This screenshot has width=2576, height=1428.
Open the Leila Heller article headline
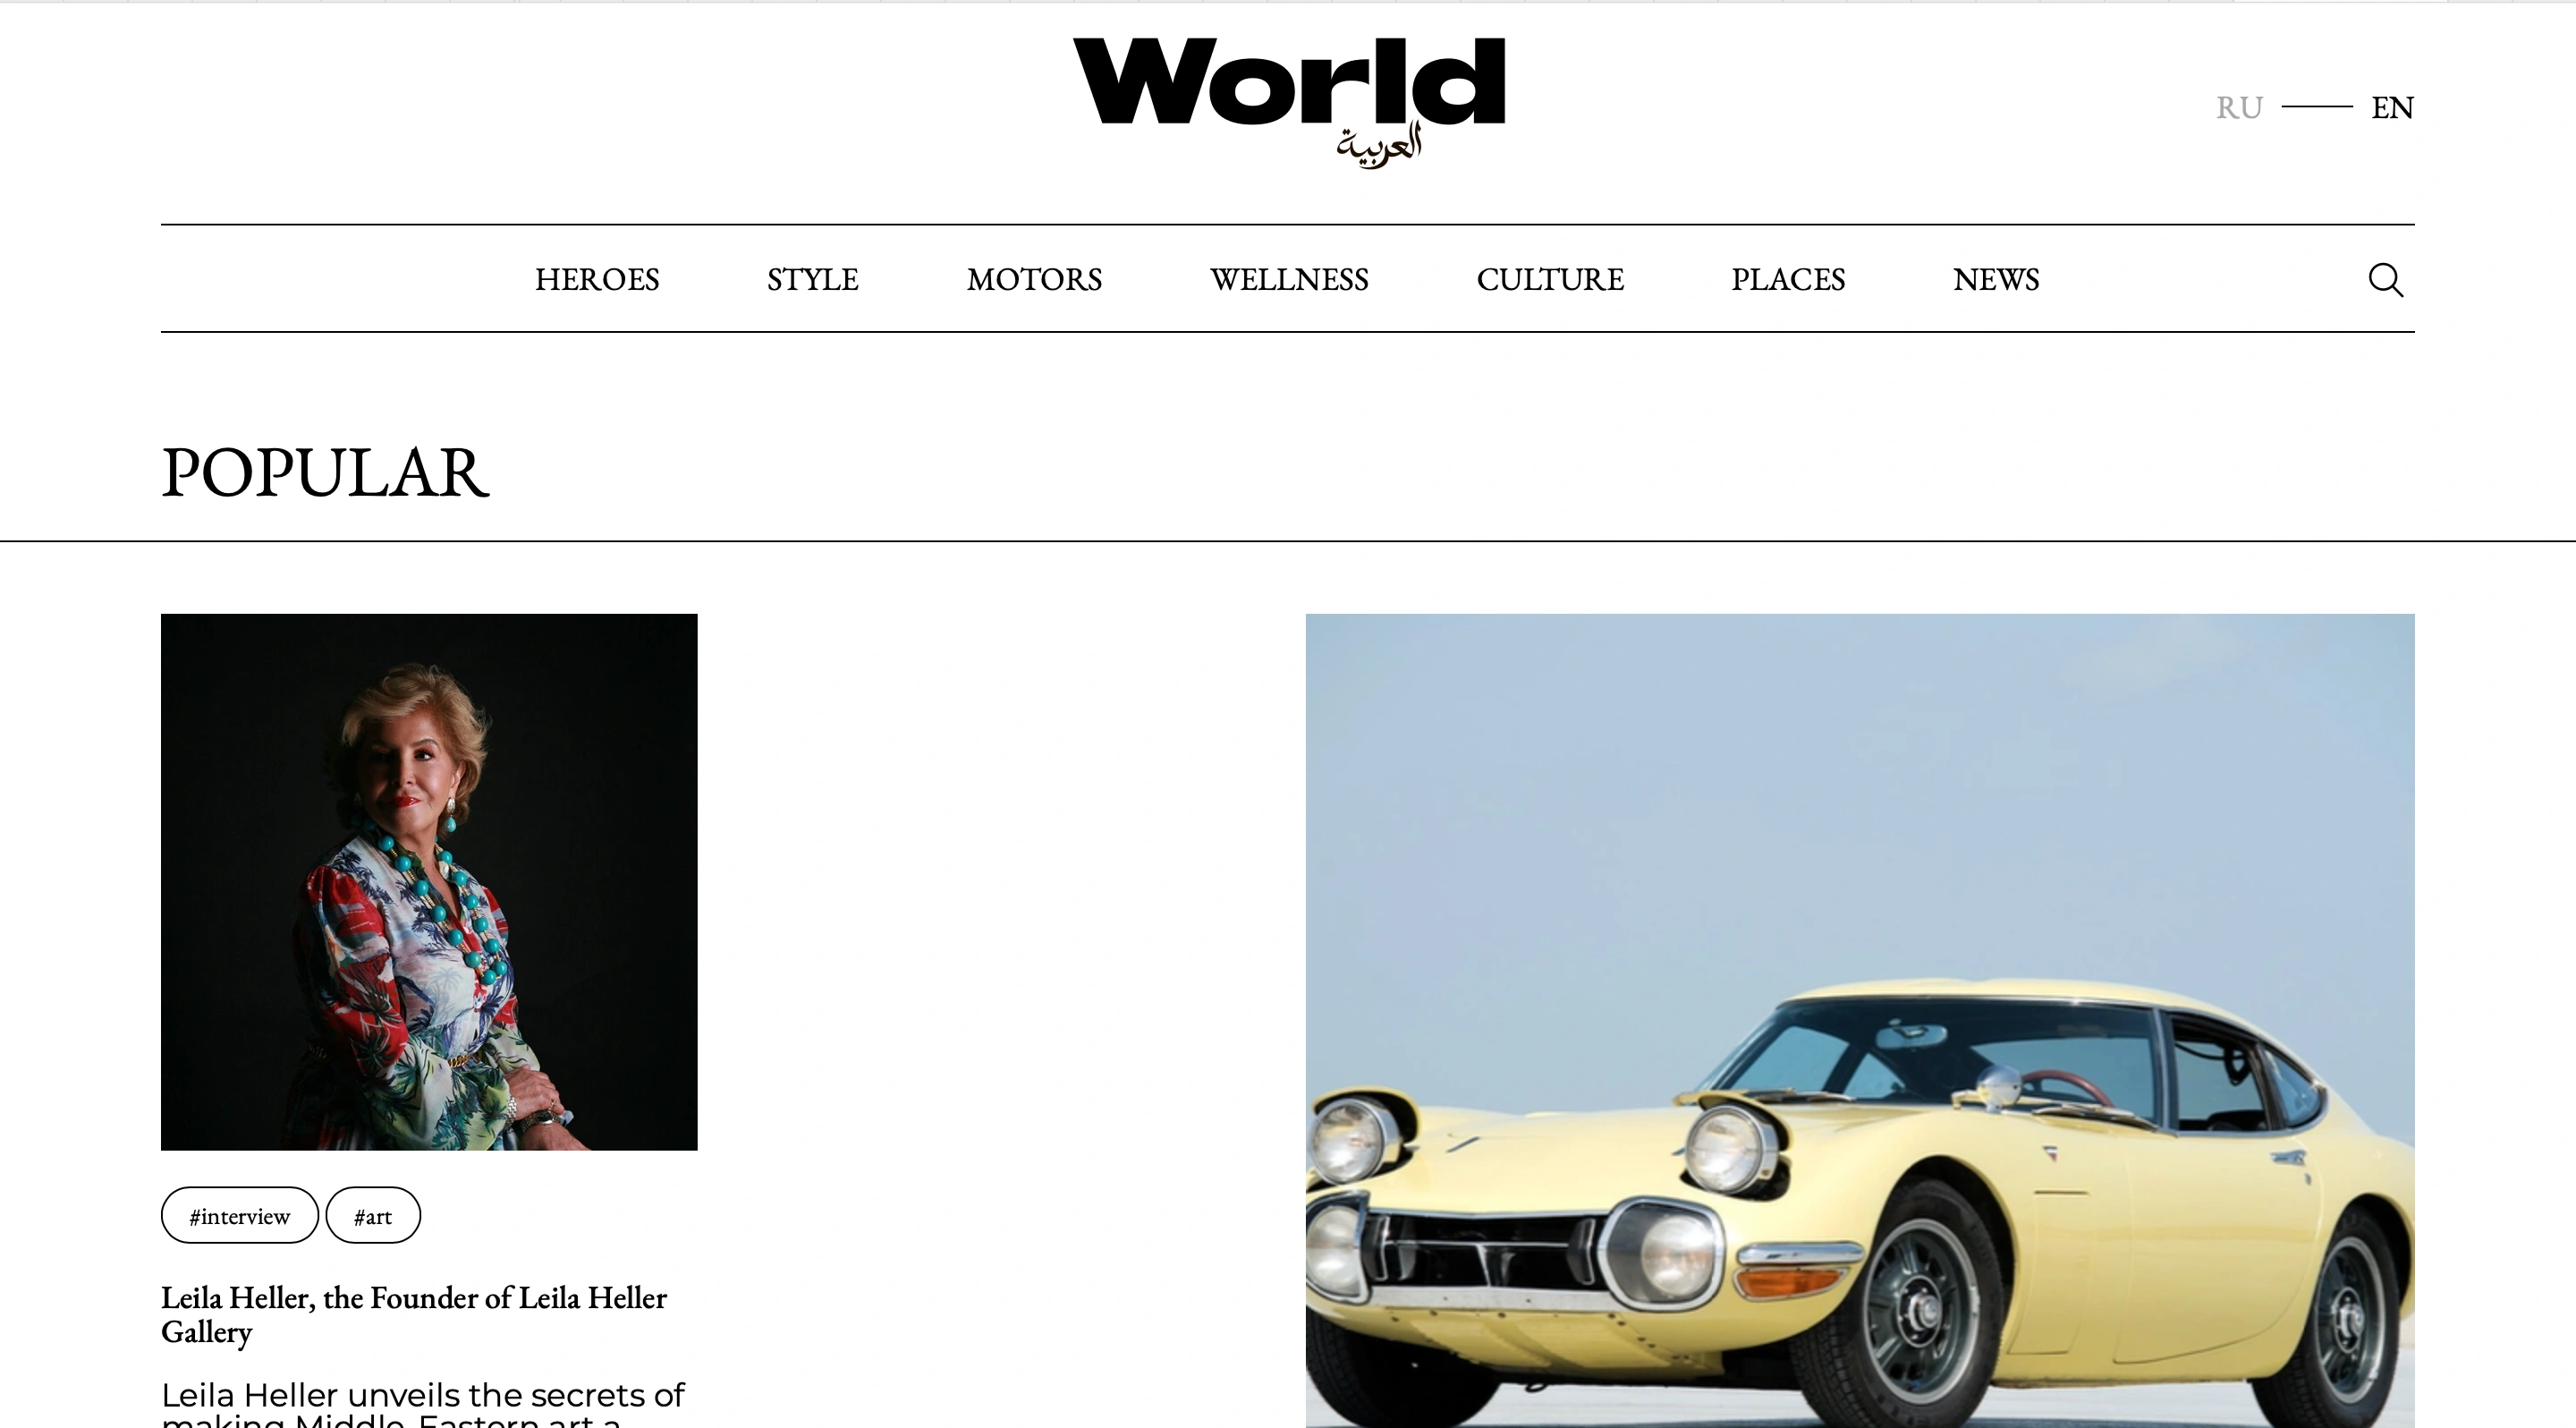[x=414, y=1315]
